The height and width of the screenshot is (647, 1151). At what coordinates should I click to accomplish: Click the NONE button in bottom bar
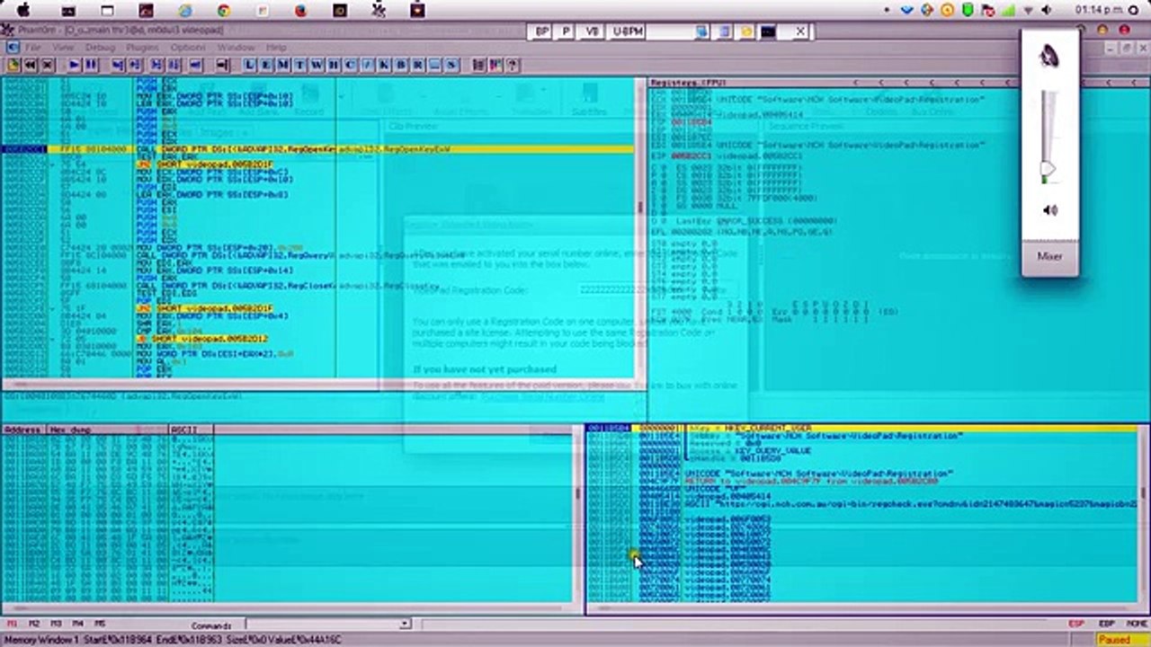coord(1137,624)
